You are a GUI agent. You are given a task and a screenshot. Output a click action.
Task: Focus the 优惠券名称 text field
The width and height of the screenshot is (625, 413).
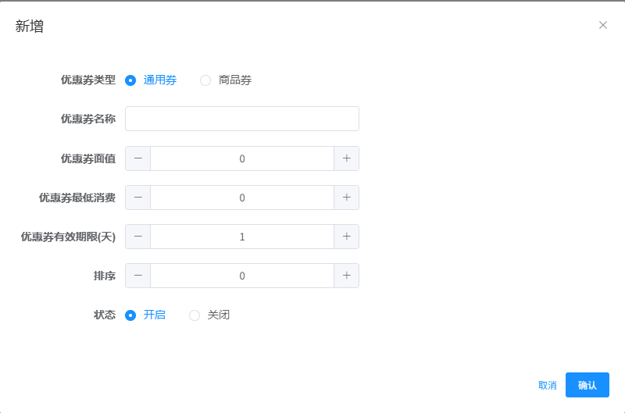coord(242,119)
